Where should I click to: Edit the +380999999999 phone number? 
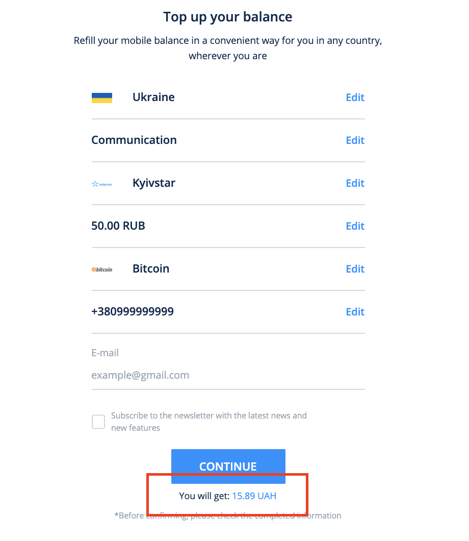pyautogui.click(x=355, y=312)
